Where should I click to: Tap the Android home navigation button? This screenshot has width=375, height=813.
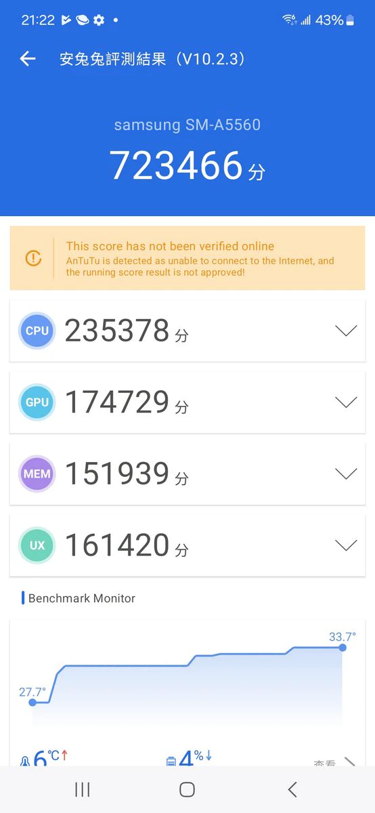tap(187, 789)
